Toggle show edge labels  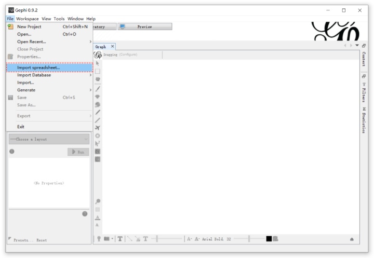click(x=145, y=239)
